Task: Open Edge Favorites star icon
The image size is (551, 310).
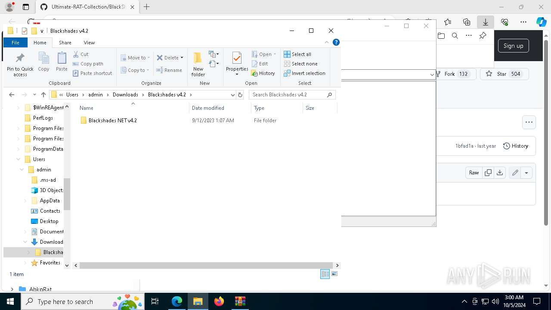Action: [448, 22]
